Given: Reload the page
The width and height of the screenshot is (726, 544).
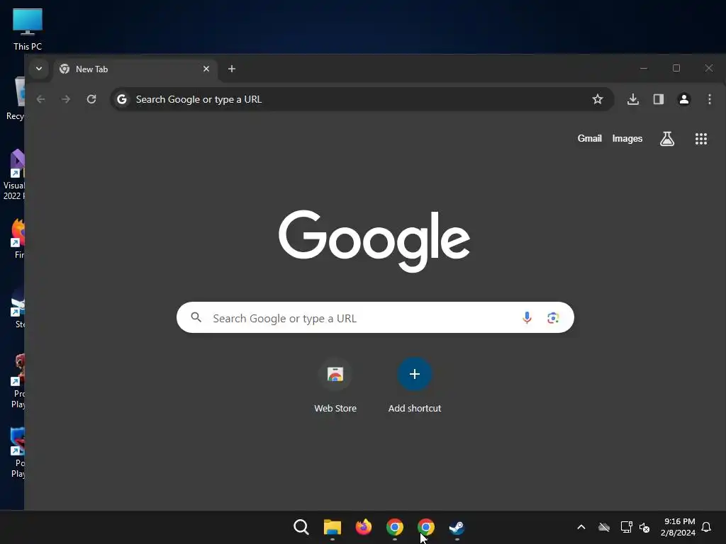Looking at the screenshot, I should pos(91,99).
